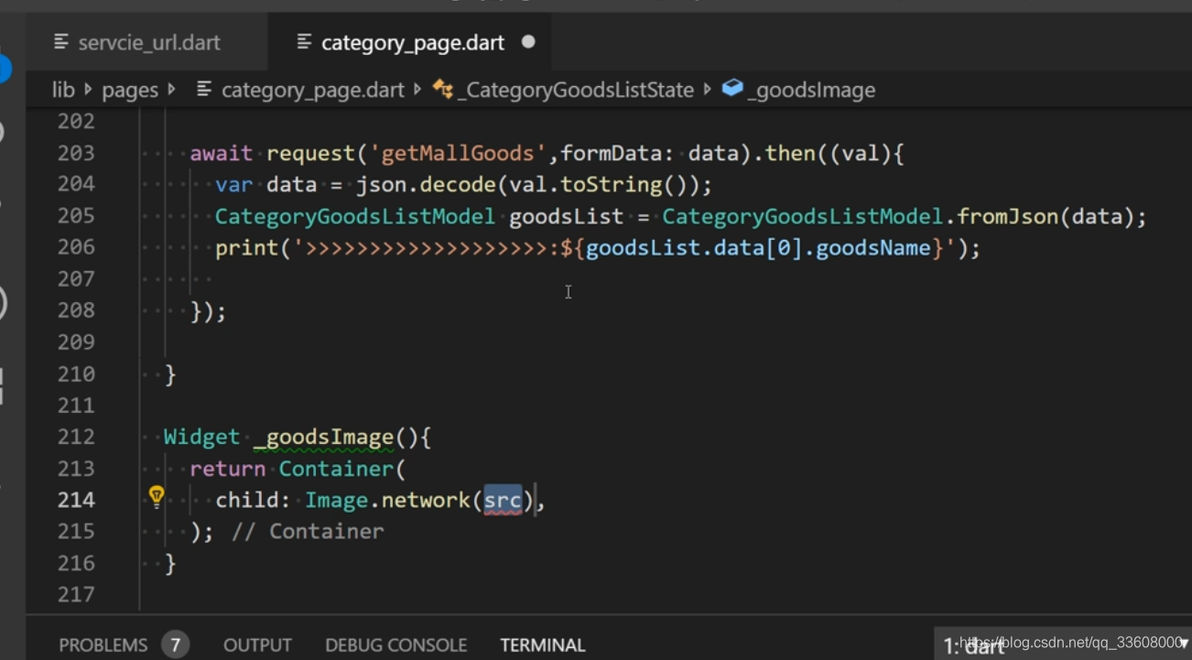
Task: Click the class icon before _CategoryGoodsListState
Action: point(443,89)
